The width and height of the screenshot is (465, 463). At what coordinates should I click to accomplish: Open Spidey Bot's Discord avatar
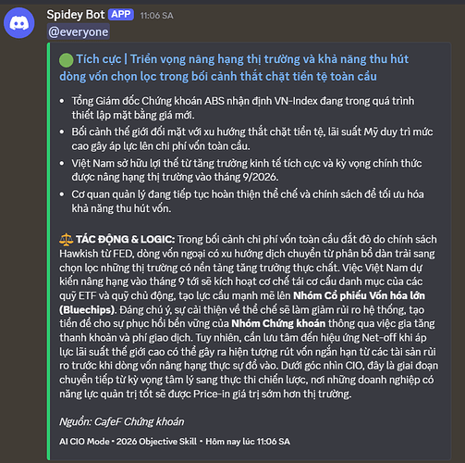tap(19, 23)
